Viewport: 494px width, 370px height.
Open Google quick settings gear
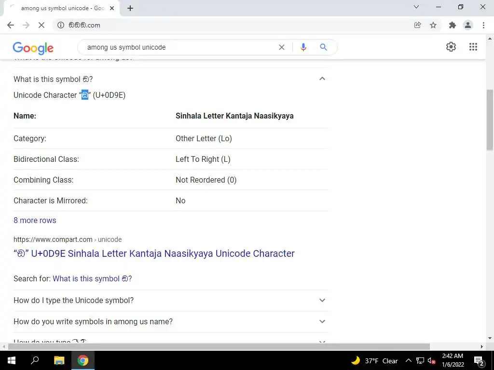(451, 47)
